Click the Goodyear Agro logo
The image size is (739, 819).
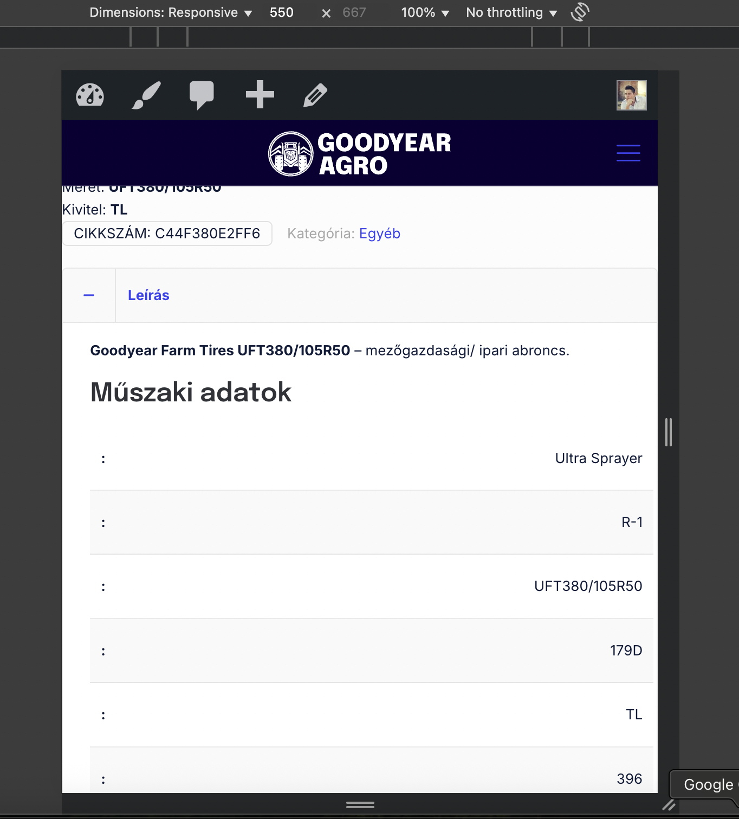360,154
